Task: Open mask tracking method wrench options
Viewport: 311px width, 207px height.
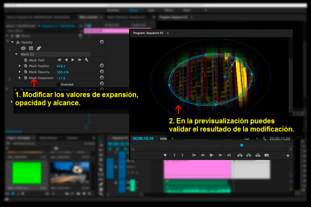Action: (x=86, y=60)
